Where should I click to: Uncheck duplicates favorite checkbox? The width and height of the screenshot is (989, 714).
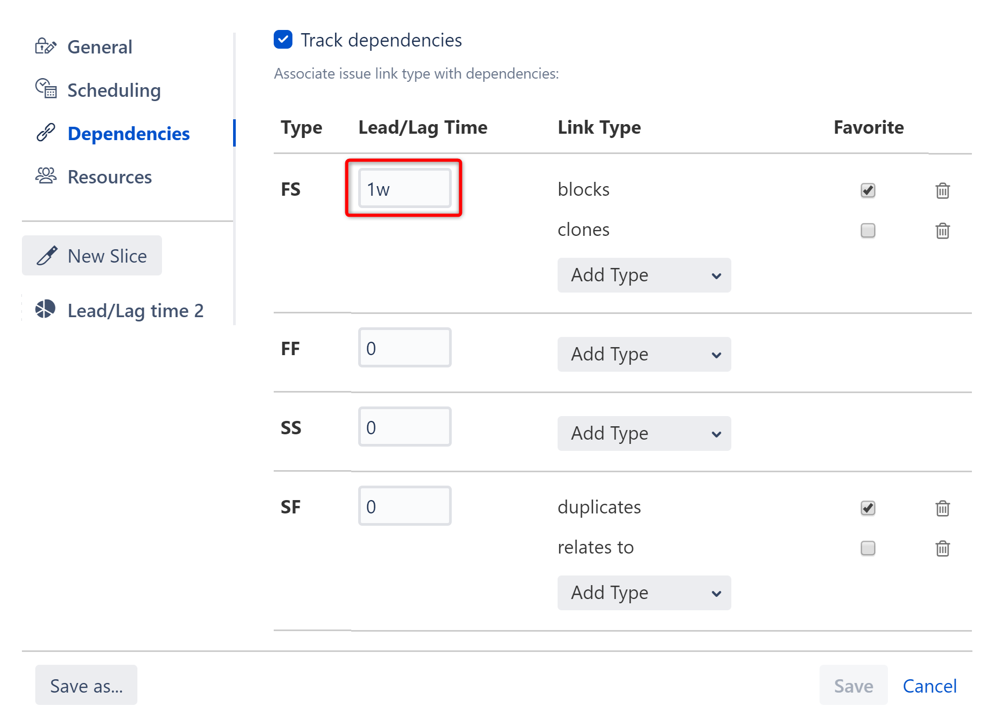pos(868,508)
